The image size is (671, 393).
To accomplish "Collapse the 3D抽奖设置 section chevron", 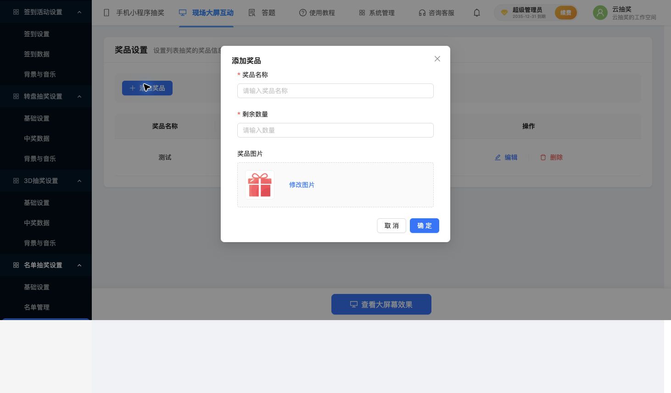I will (x=79, y=181).
